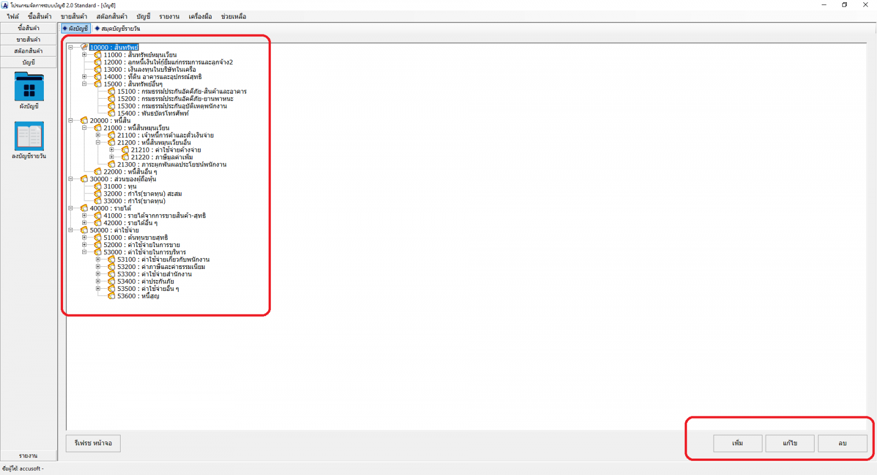This screenshot has width=877, height=475.
Task: Click the folder icon for account 14000
Action: point(98,77)
